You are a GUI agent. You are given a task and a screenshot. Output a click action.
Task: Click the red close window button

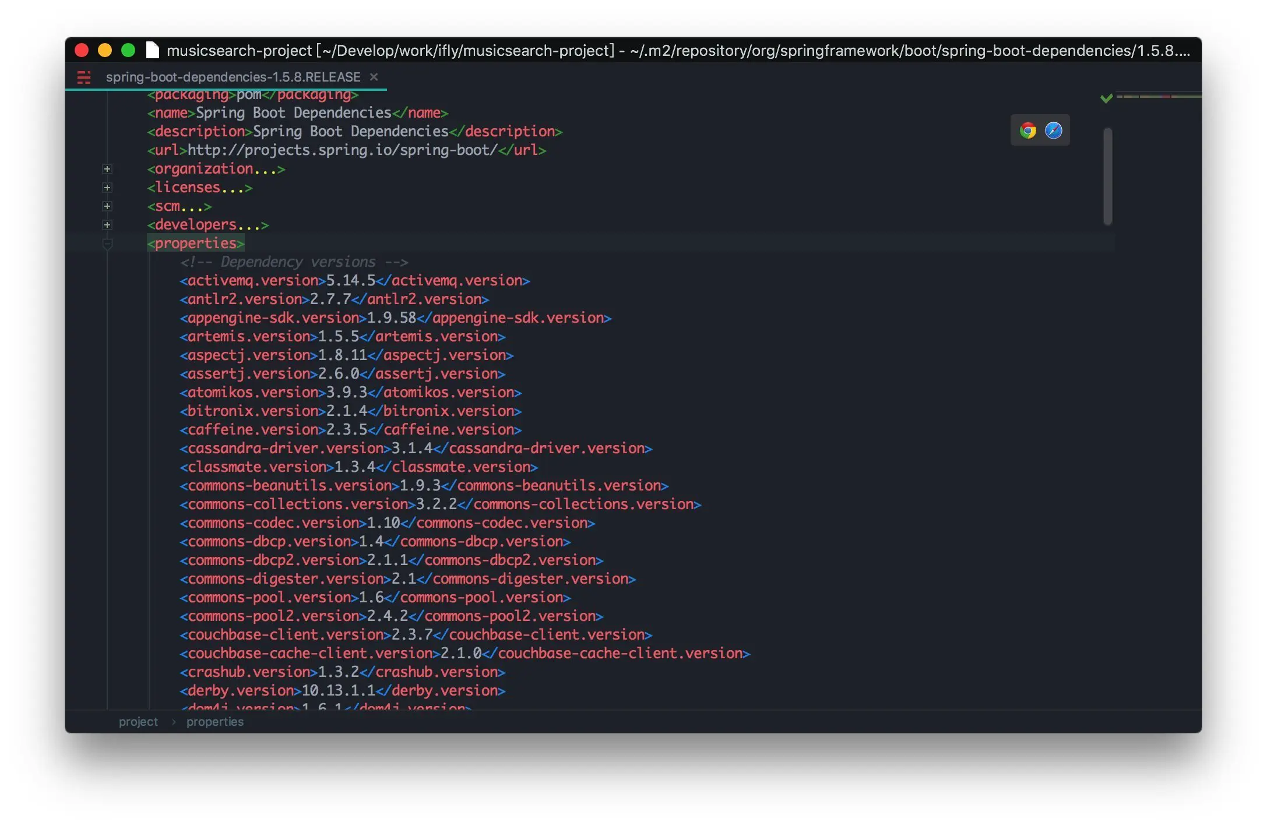[x=82, y=51]
